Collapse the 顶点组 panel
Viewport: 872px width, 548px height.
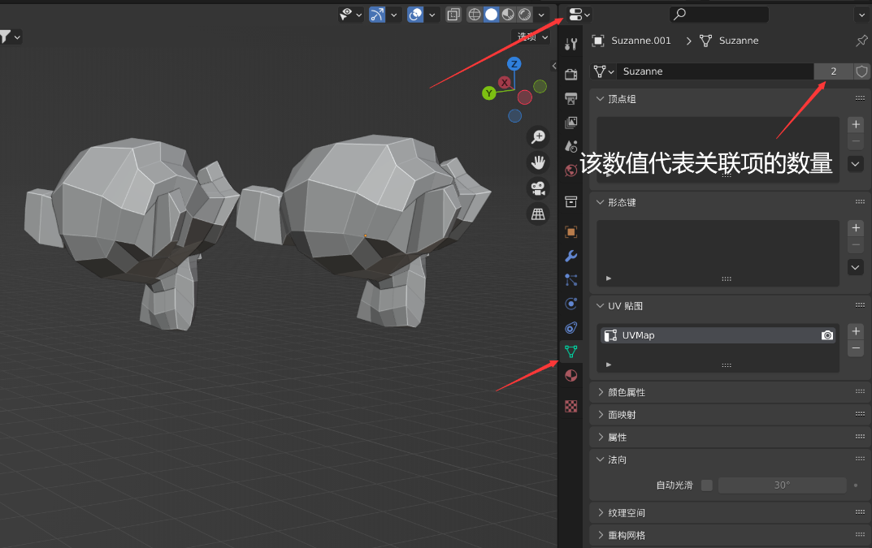tap(600, 99)
